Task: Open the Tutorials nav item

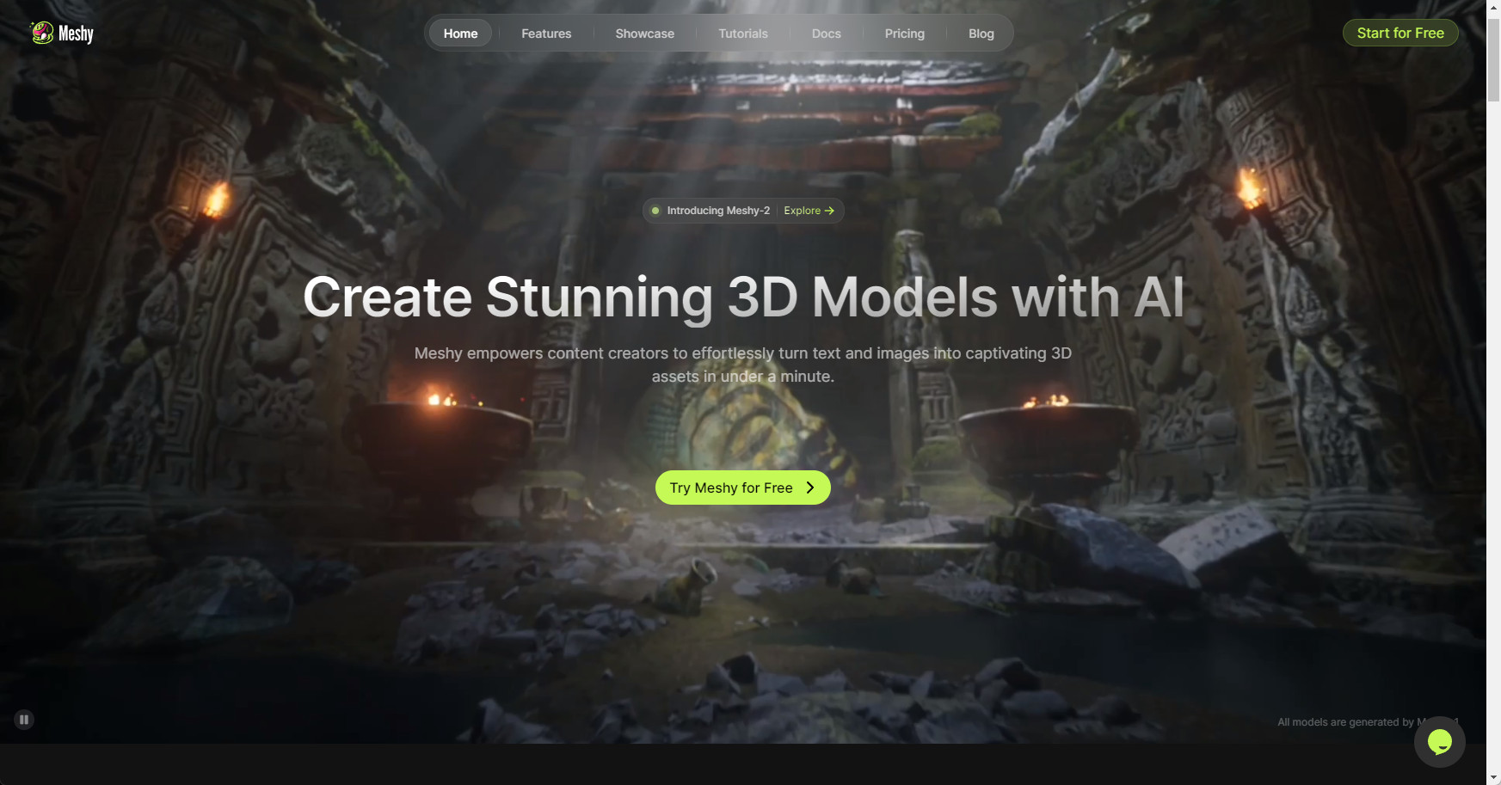Action: tap(743, 34)
